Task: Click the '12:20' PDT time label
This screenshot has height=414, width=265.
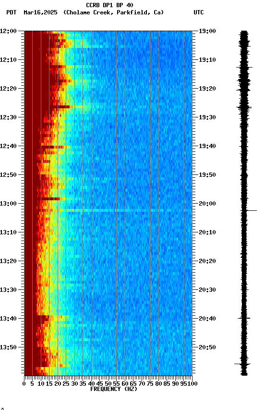Action: tap(8, 89)
